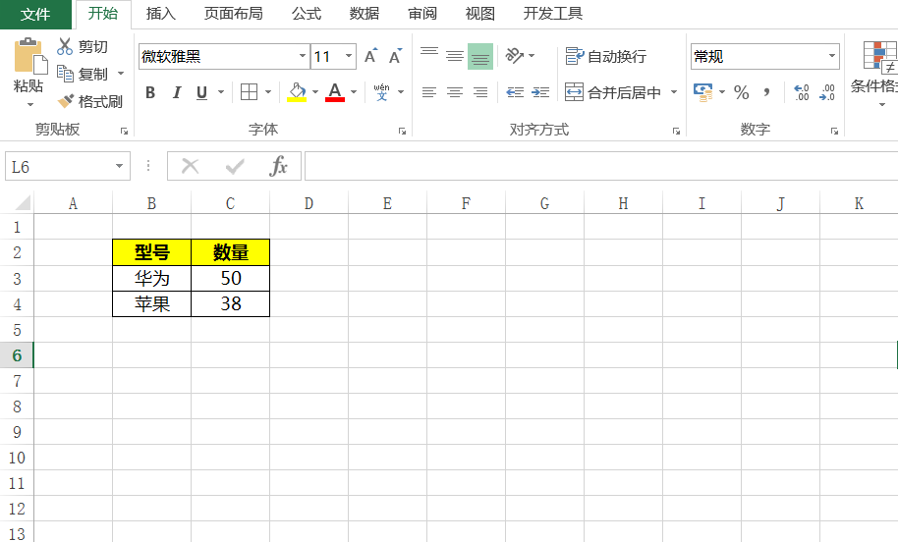
Task: Open the alignment group dialog launcher
Action: [676, 131]
